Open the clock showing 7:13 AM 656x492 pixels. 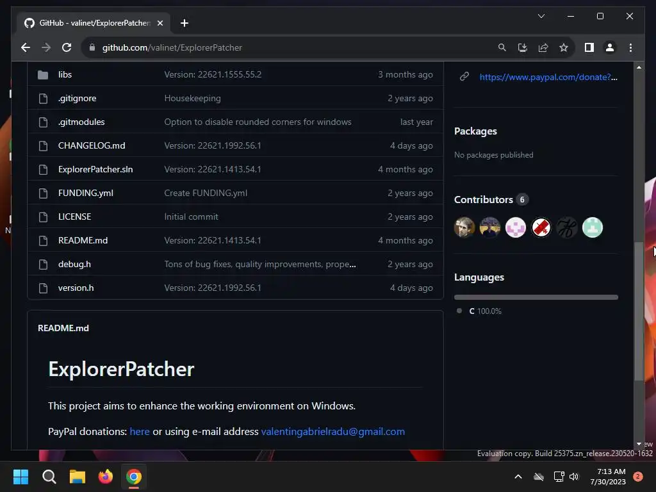coord(608,477)
